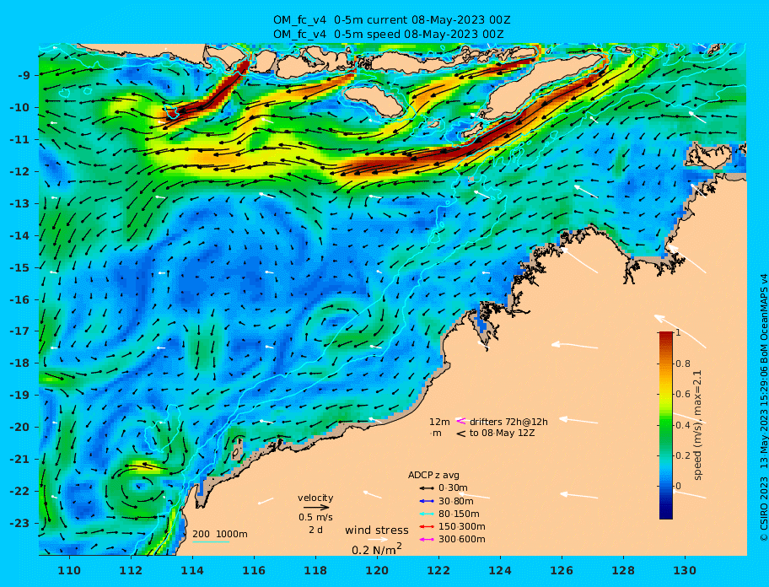Click the '0.2 N/m2' wind stress value
This screenshot has width=769, height=587.
click(377, 549)
